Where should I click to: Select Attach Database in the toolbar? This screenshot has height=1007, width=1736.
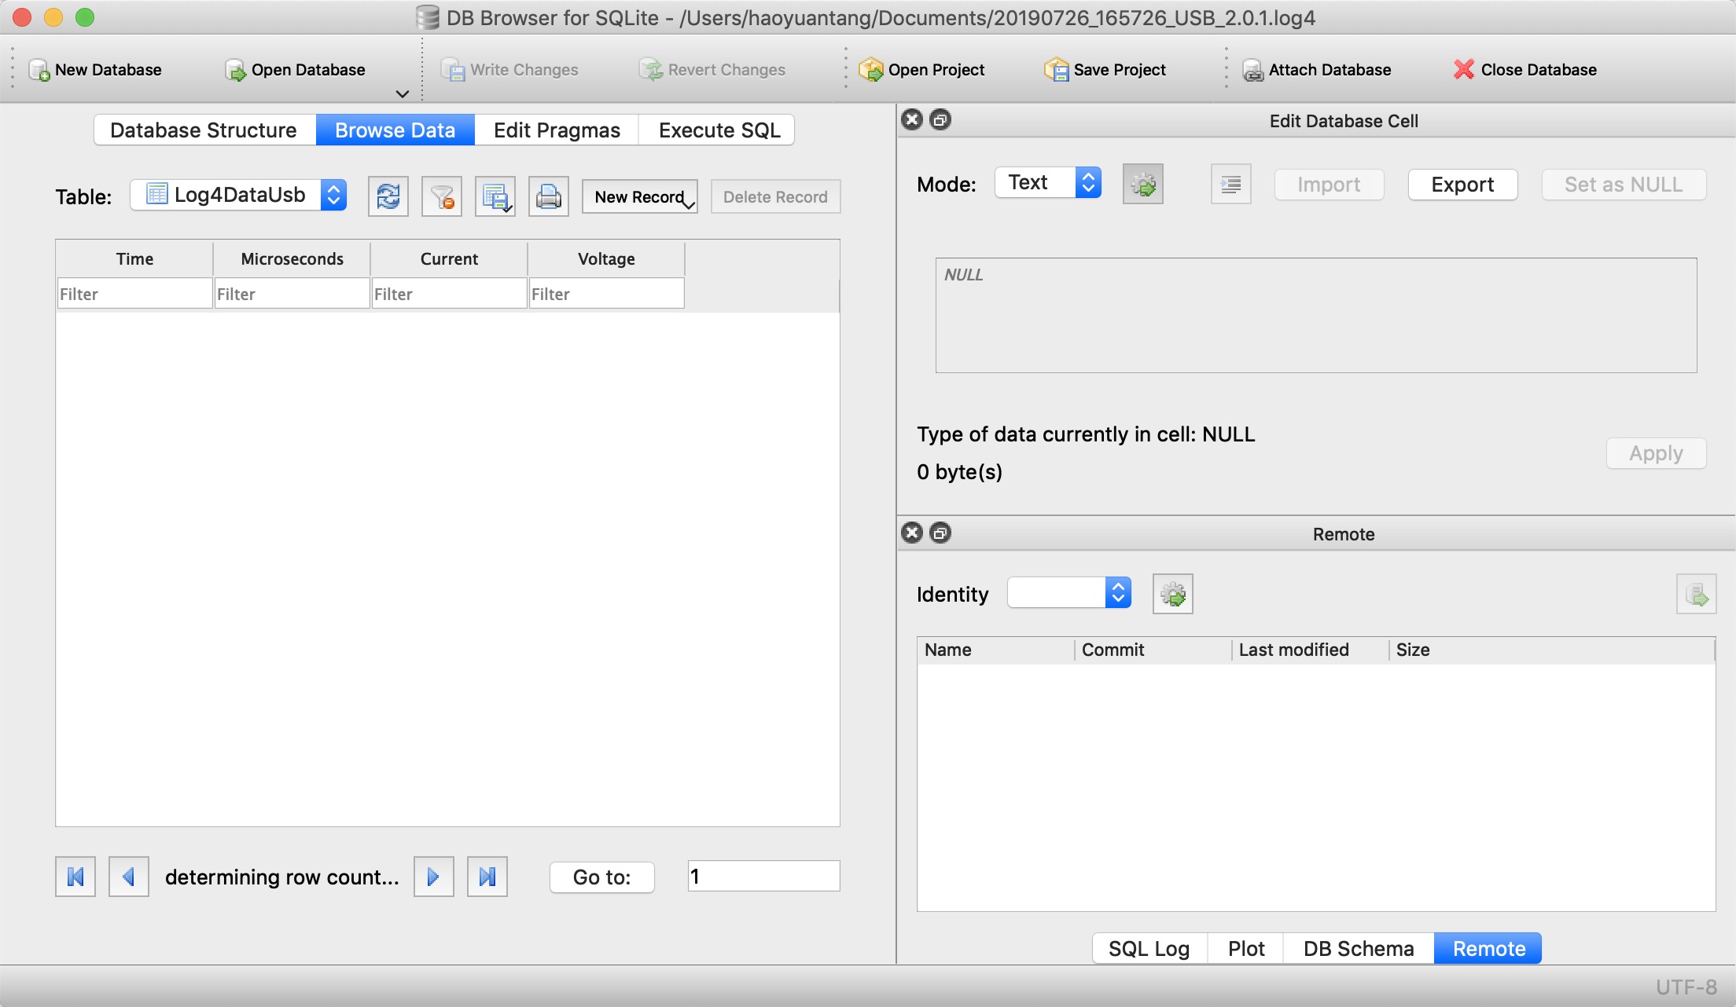coord(1317,69)
